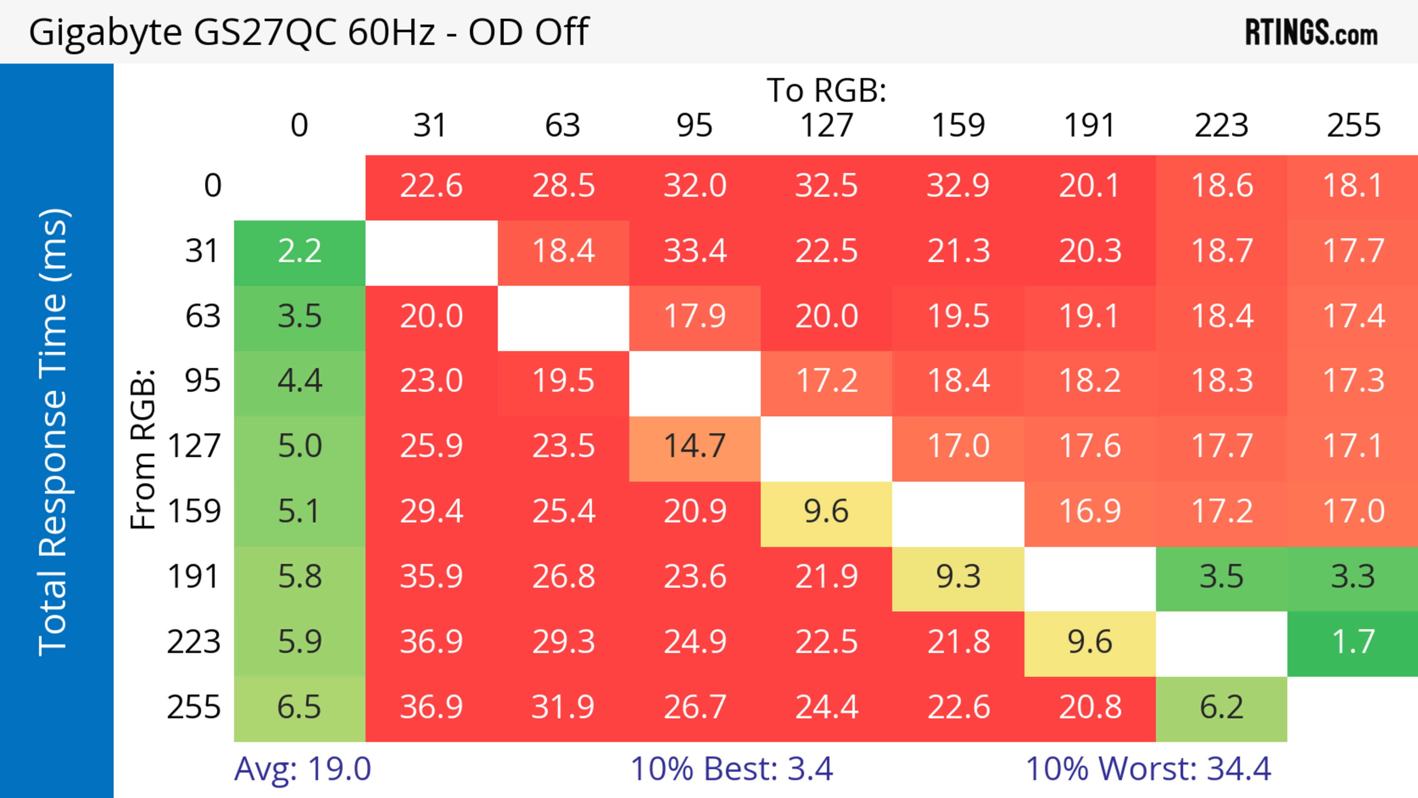
Task: Click the To RGB: header label
Action: tap(826, 90)
